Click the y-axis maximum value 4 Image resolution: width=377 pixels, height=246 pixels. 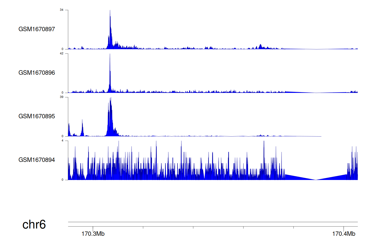[63, 141]
